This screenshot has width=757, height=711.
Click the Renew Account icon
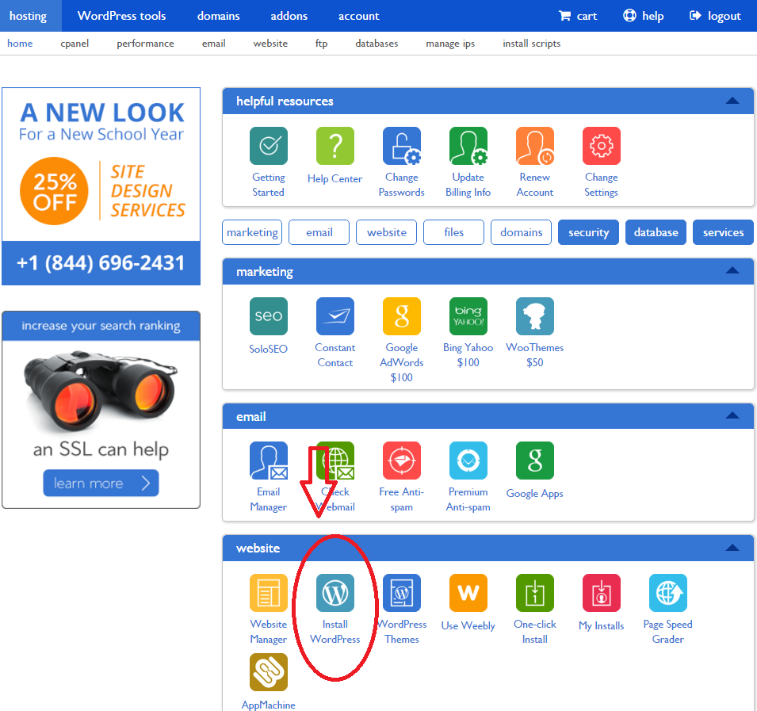(x=535, y=146)
